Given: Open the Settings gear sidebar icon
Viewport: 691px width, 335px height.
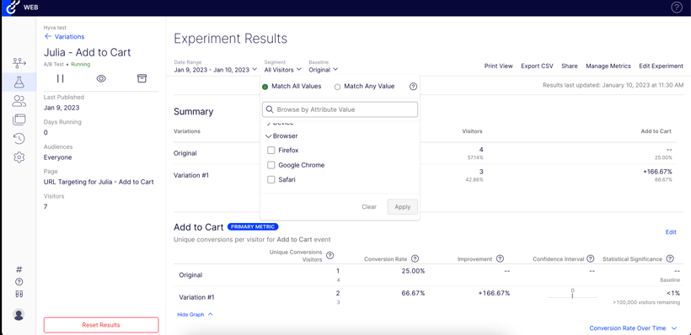Looking at the screenshot, I should point(19,157).
